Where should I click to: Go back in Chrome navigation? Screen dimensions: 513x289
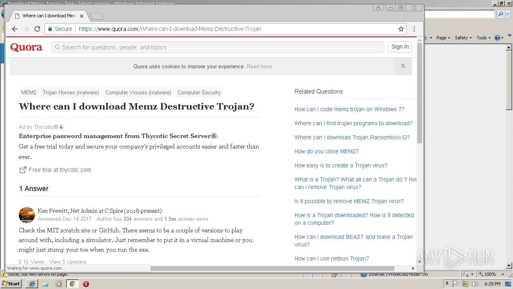15,29
